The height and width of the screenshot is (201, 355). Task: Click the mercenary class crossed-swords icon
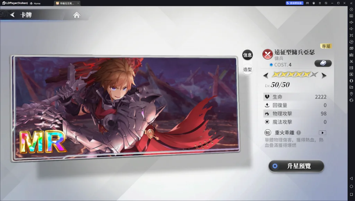267,54
